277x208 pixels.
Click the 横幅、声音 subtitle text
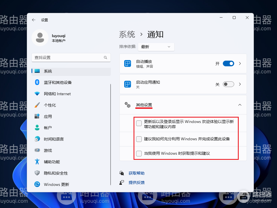tap(145, 67)
